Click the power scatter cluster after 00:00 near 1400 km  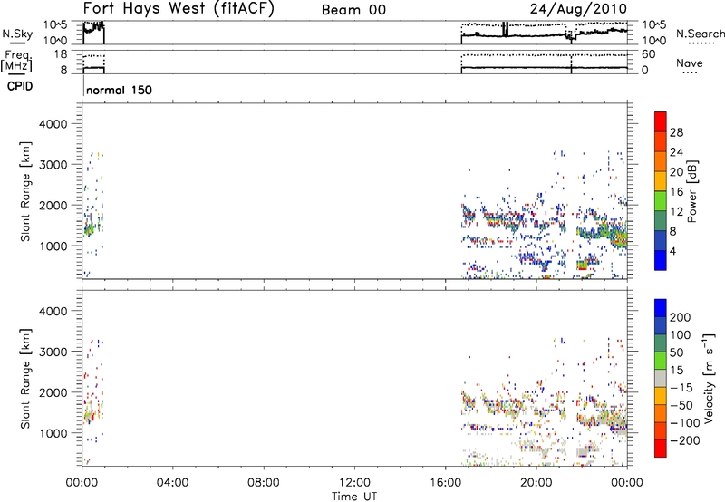89,228
